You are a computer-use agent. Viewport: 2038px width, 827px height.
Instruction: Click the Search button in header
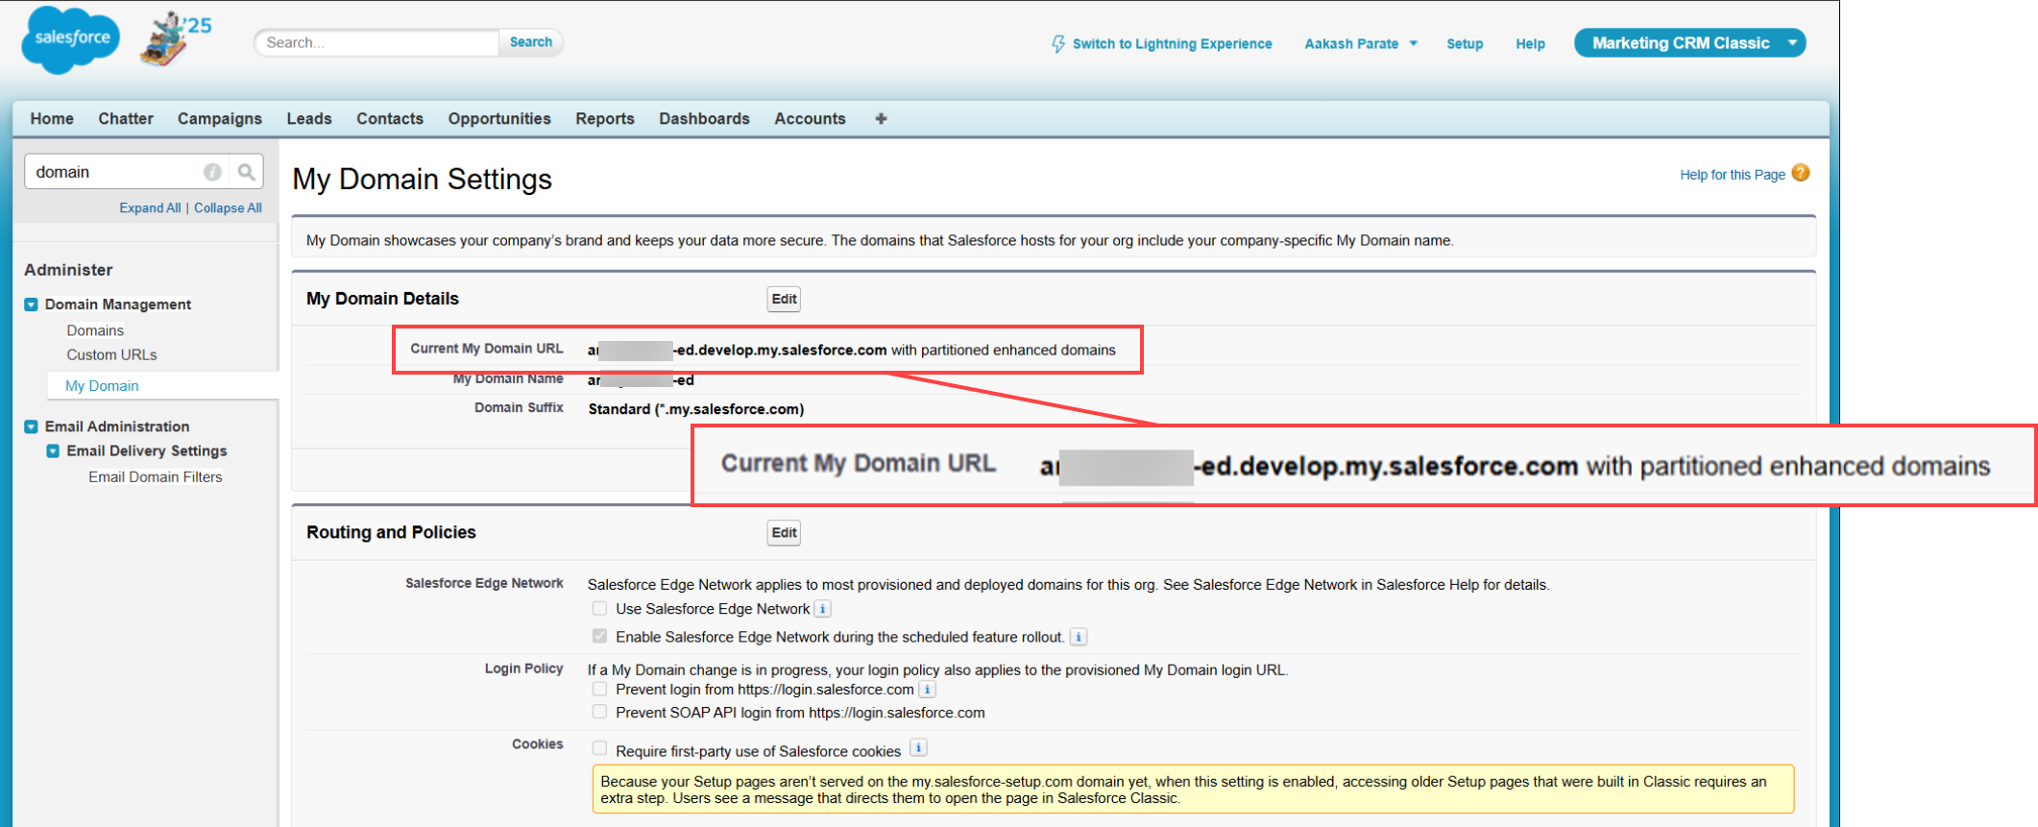[x=531, y=42]
